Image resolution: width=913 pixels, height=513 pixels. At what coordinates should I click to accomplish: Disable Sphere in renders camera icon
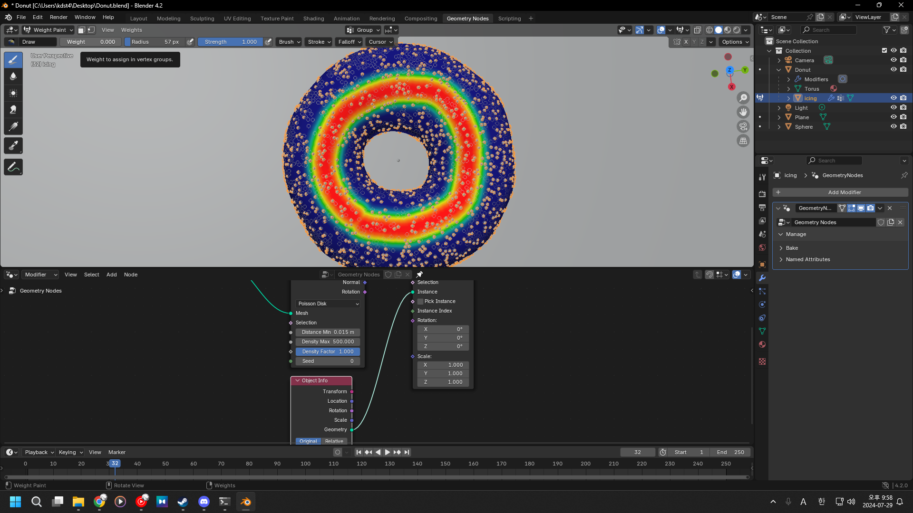[x=903, y=127]
